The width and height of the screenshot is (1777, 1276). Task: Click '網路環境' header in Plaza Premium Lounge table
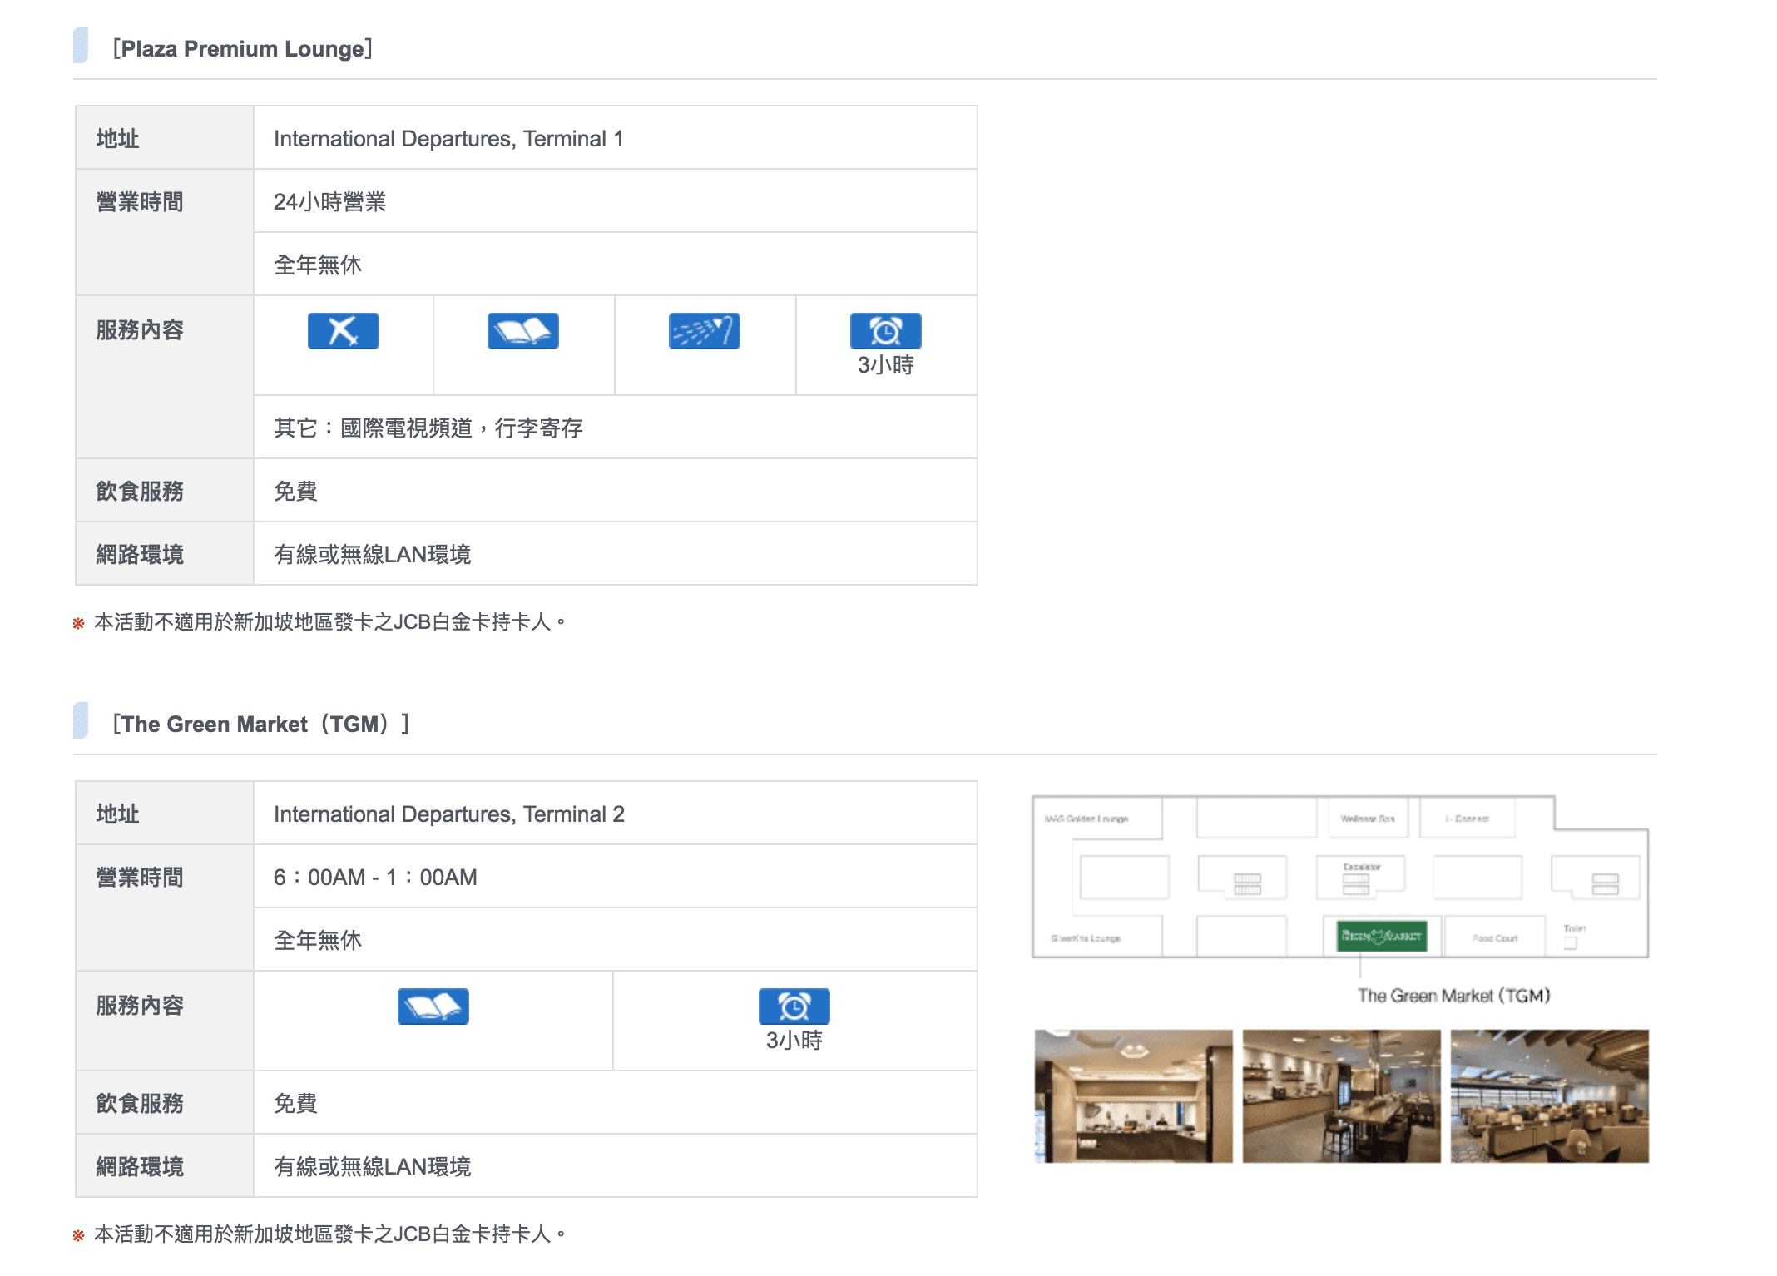pos(140,555)
